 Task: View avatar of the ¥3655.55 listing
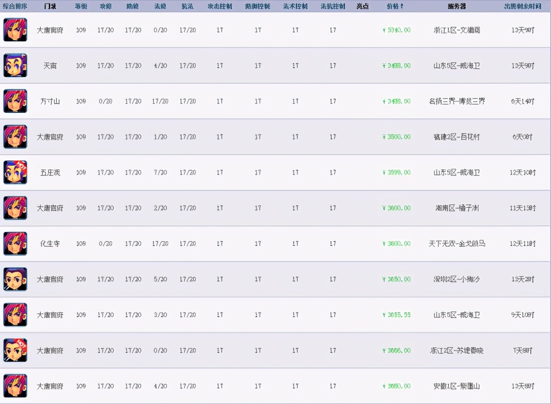point(15,315)
